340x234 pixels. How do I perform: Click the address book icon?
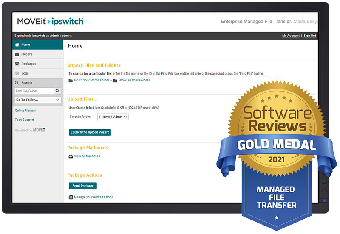(x=71, y=197)
